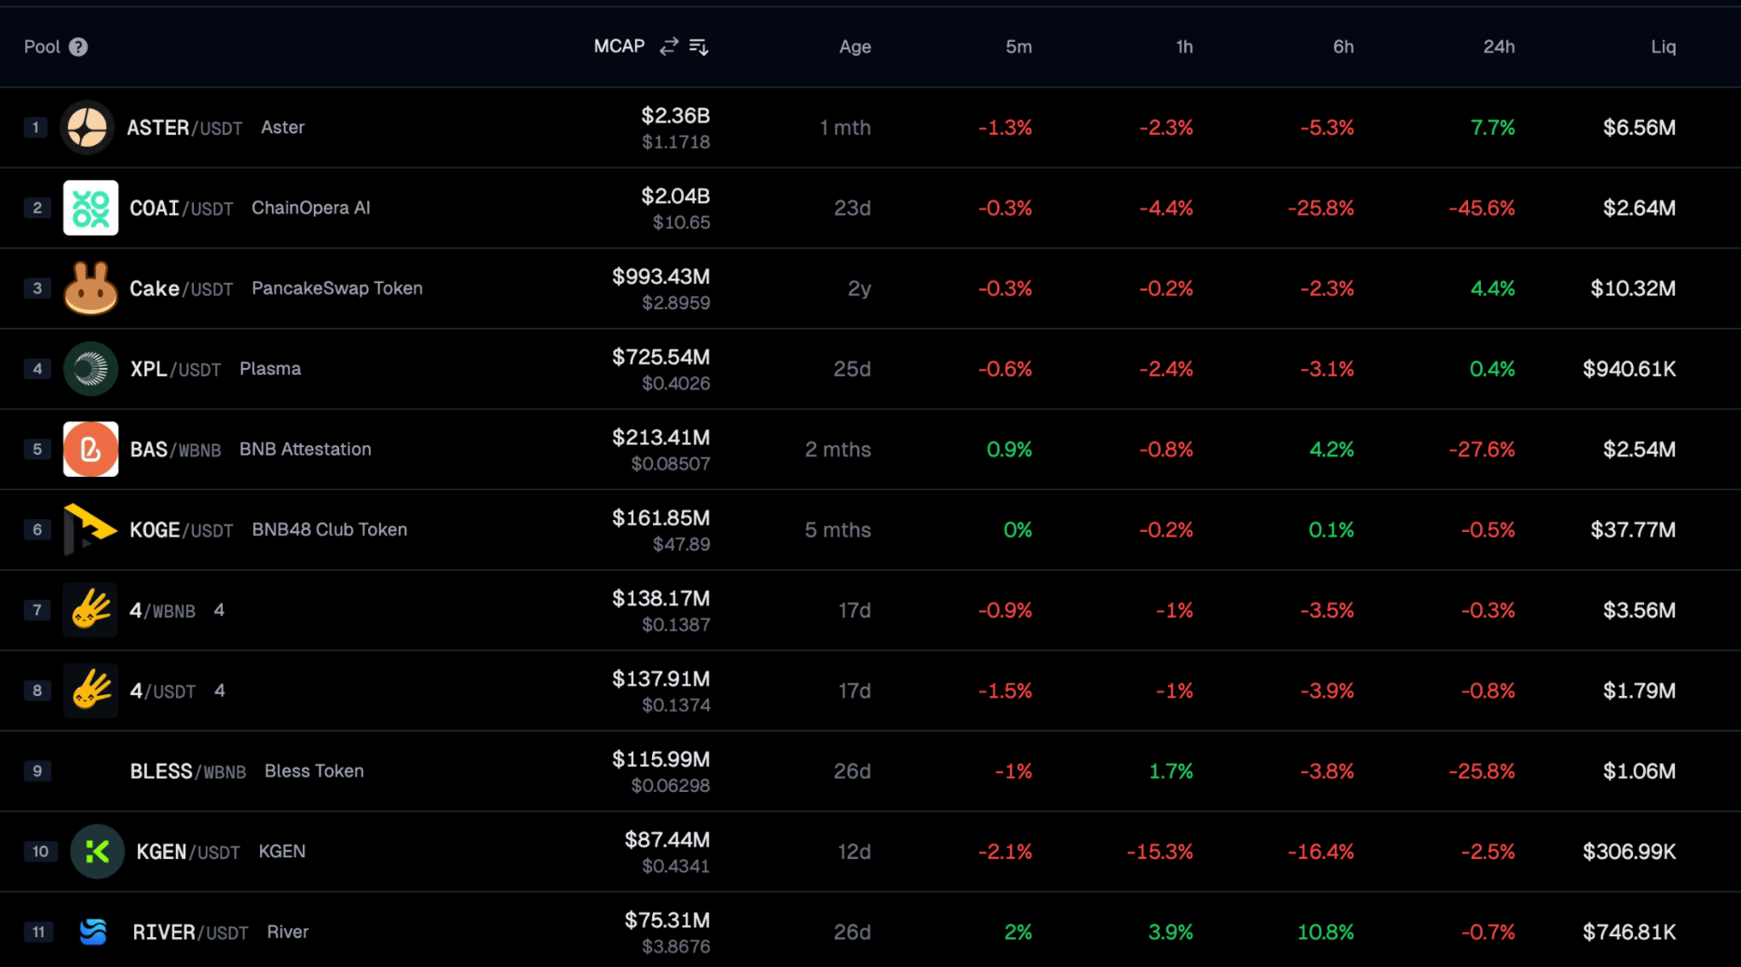The height and width of the screenshot is (967, 1741).
Task: Open the RIVER token logo
Action: [93, 932]
